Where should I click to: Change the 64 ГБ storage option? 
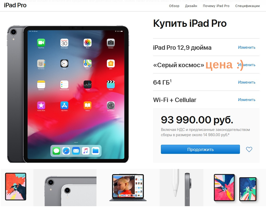[247, 82]
